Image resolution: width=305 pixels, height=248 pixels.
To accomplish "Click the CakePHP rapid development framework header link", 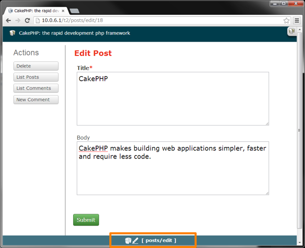I will [x=75, y=33].
